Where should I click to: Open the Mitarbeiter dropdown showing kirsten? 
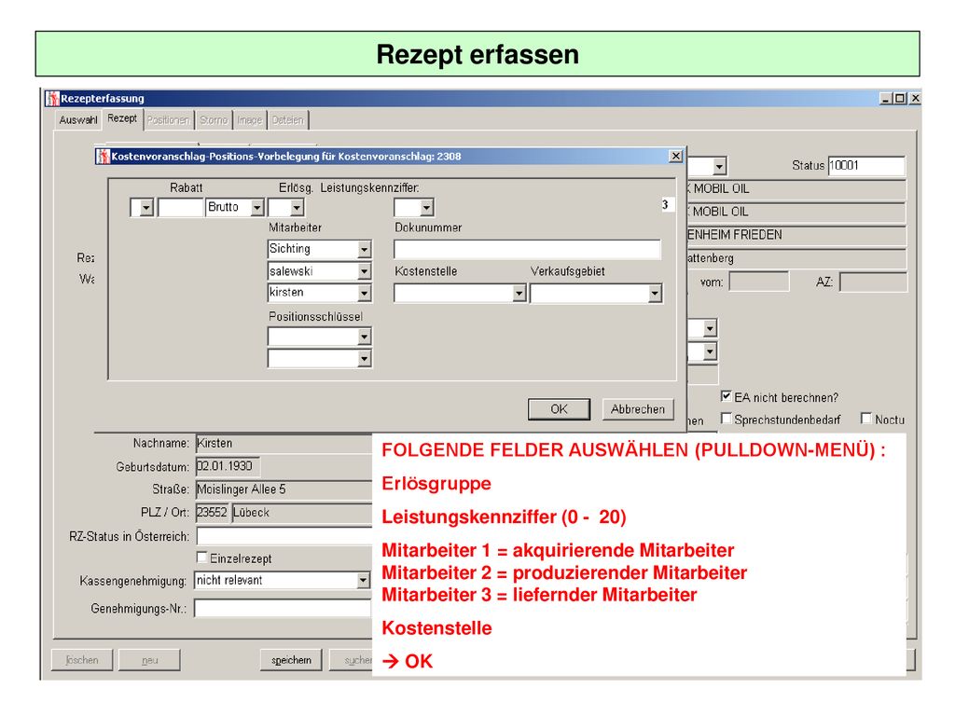[364, 294]
